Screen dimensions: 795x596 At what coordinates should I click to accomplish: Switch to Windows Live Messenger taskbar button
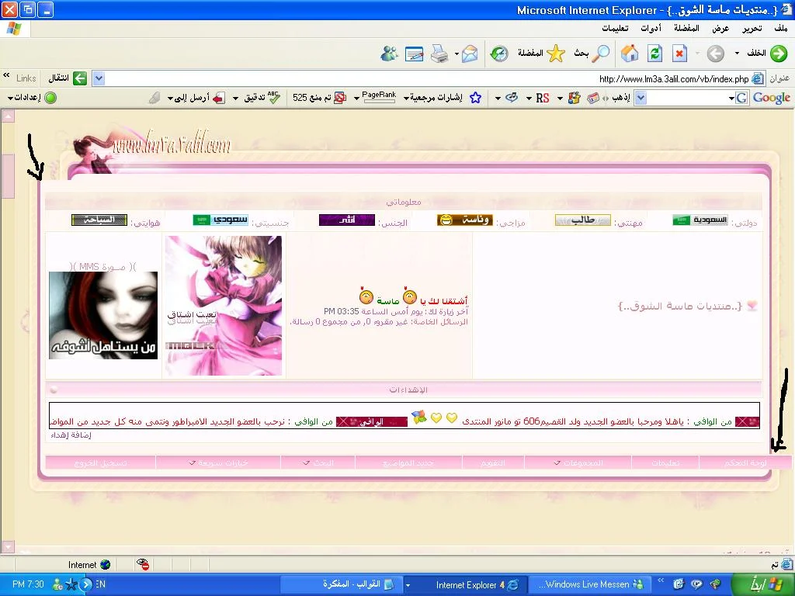(x=590, y=584)
